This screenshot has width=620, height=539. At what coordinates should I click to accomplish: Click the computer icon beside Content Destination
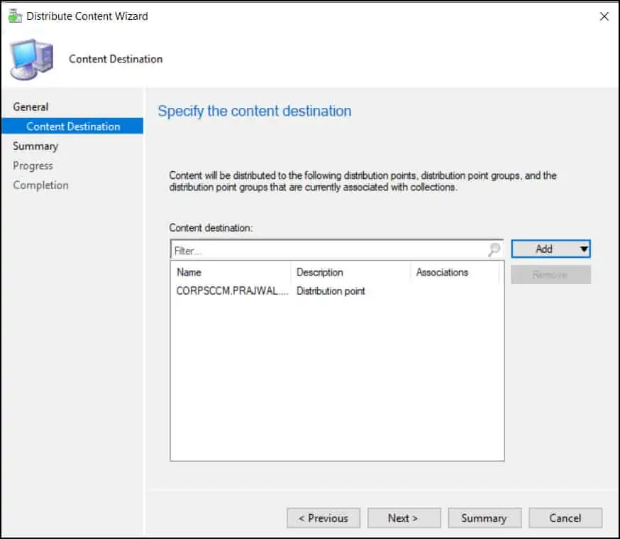pyautogui.click(x=32, y=60)
